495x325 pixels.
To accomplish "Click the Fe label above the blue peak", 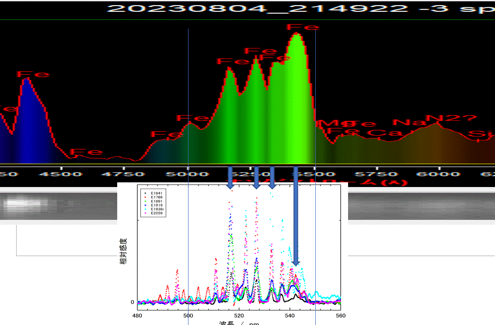I will pos(33,74).
